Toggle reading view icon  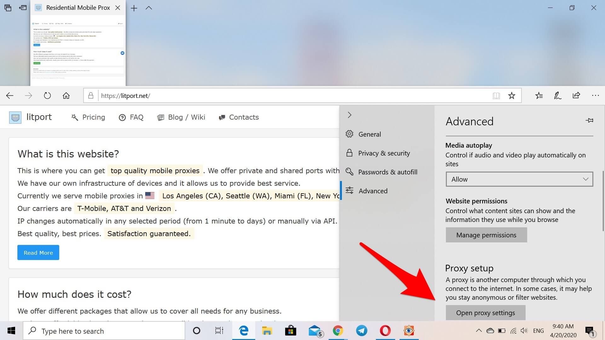(496, 96)
